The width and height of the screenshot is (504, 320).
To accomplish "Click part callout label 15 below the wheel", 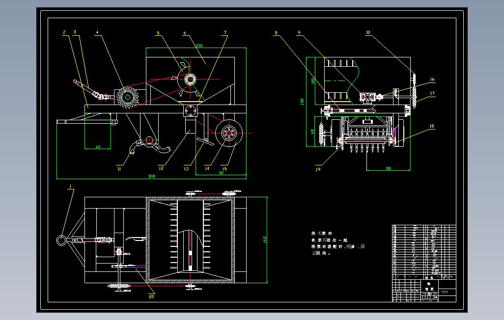I will pyautogui.click(x=224, y=168).
